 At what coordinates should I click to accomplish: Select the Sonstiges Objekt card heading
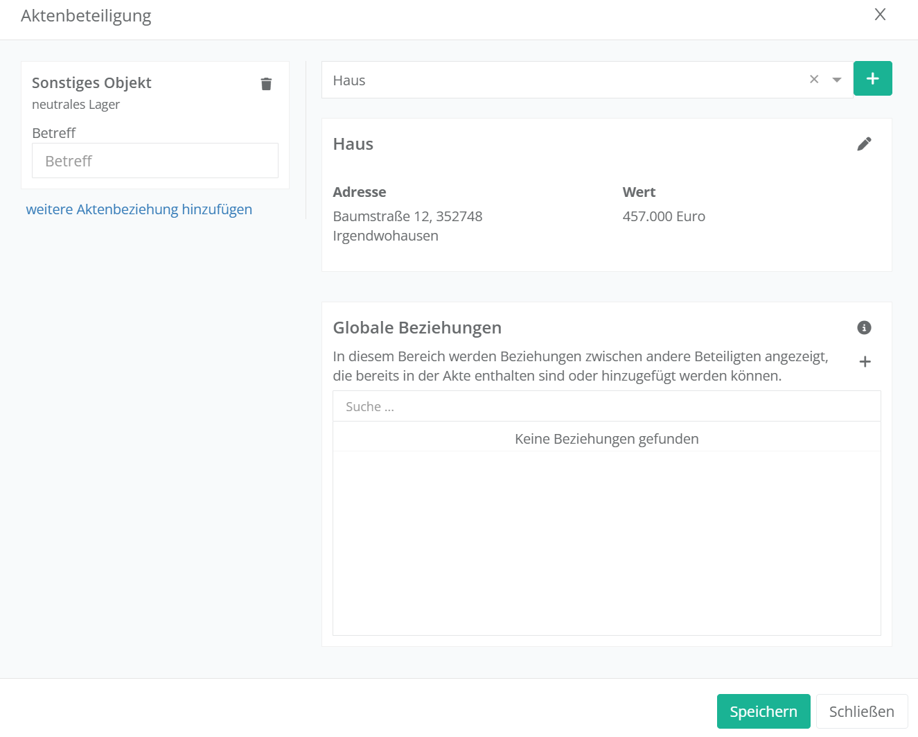click(x=91, y=83)
